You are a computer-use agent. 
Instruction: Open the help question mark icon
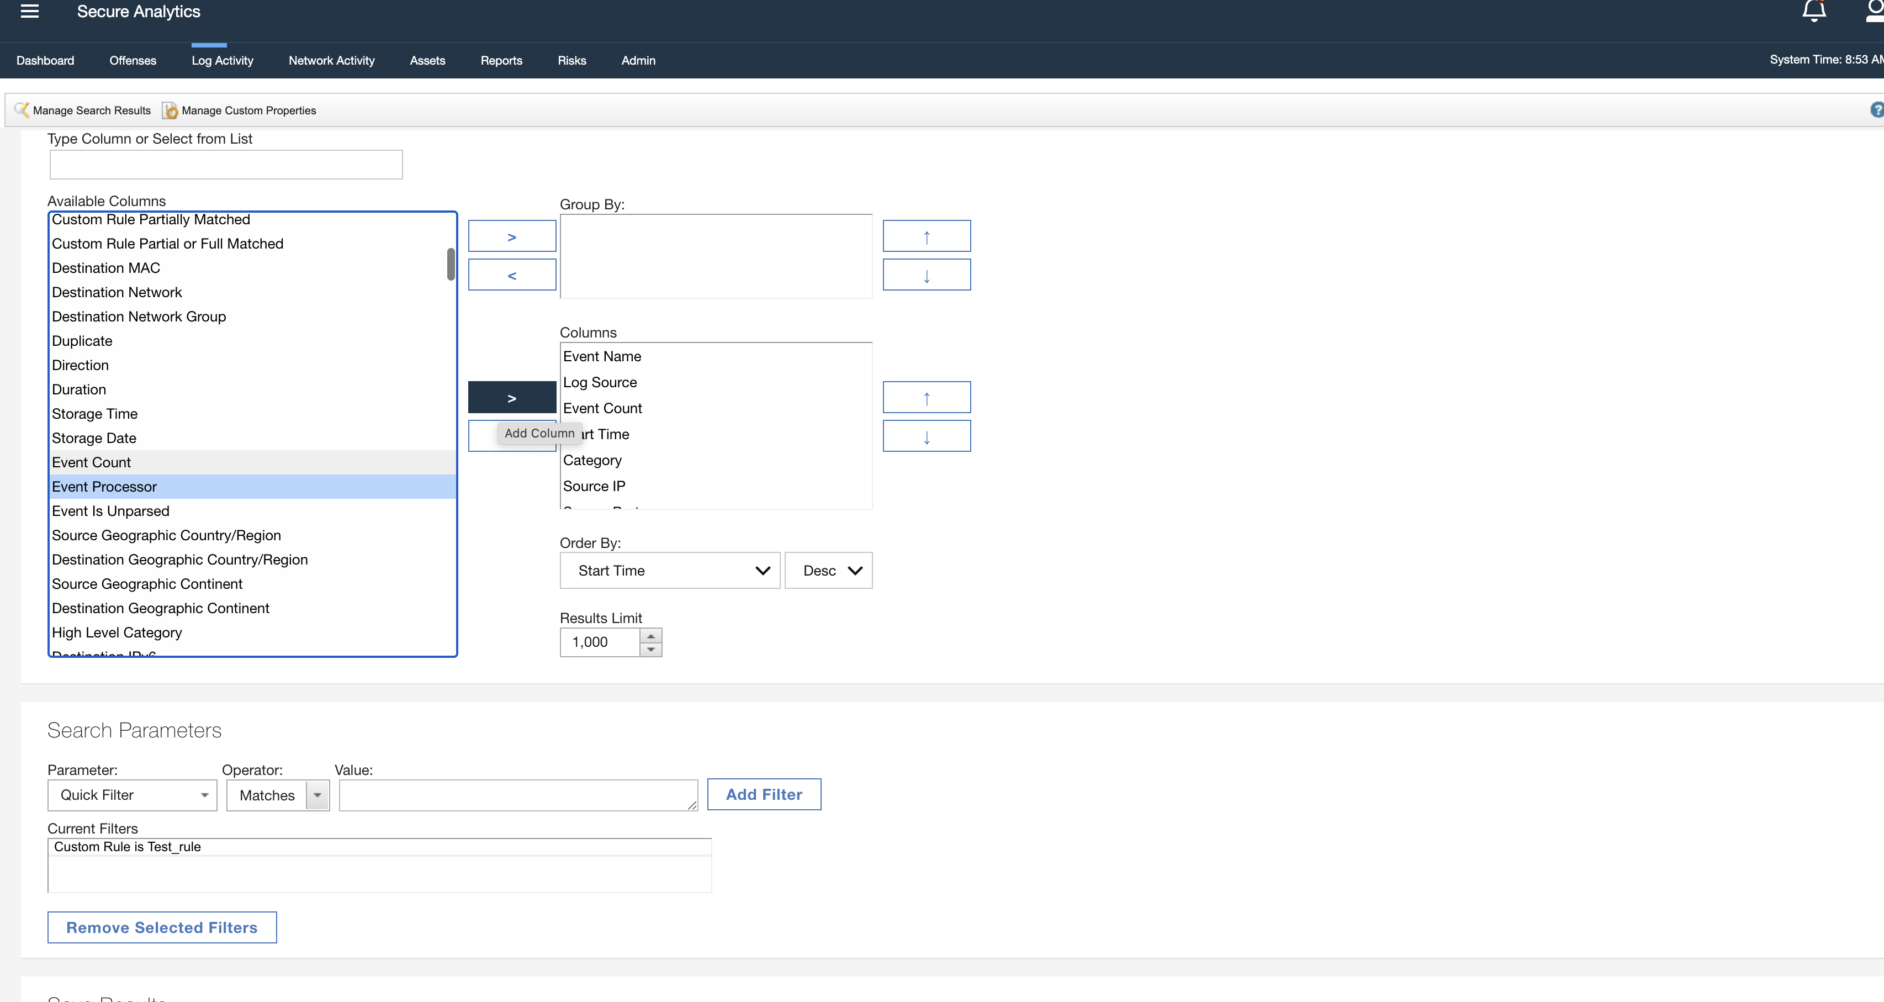point(1877,110)
